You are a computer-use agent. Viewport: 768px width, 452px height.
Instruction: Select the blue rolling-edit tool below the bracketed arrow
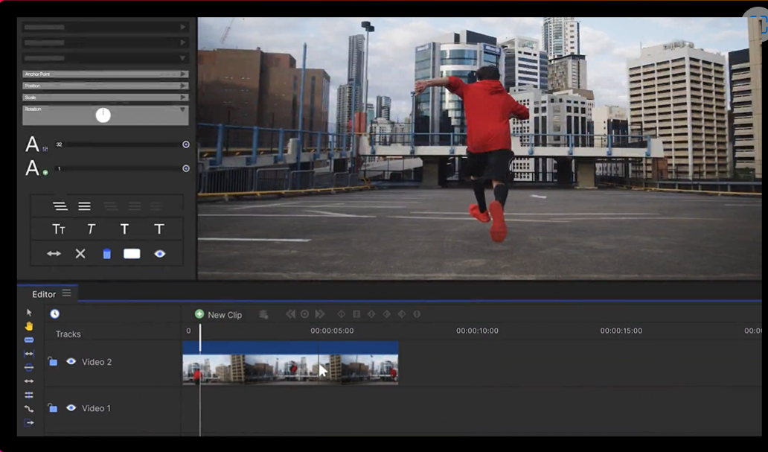coord(29,367)
